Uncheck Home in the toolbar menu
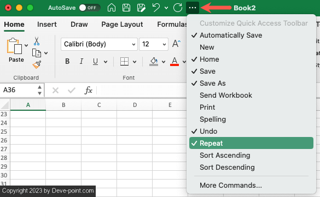Screen dimensions: 320x197 (x=251, y=59)
